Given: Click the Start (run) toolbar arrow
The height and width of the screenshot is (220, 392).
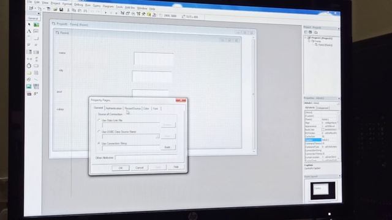Looking at the screenshot, I should tap(106, 12).
